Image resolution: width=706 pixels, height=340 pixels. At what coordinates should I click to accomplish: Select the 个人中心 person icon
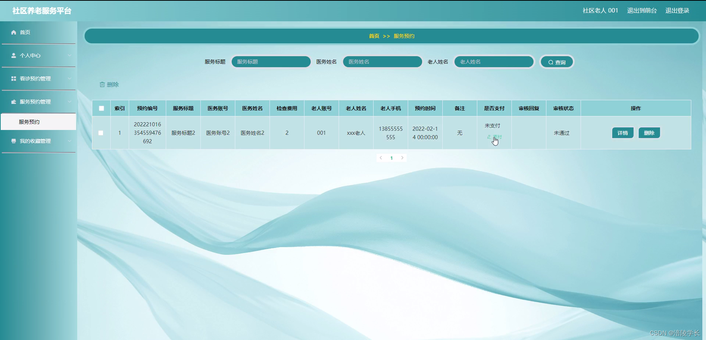[13, 55]
